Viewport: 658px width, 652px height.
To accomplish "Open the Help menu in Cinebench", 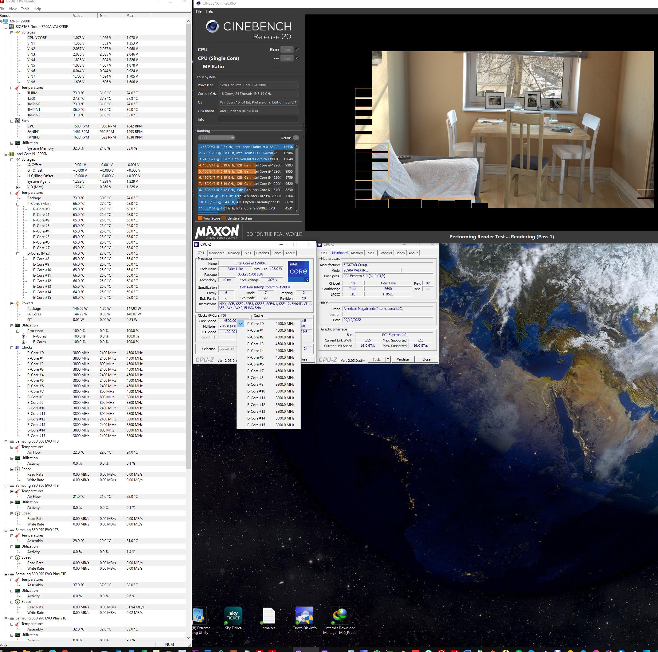I will click(x=210, y=11).
